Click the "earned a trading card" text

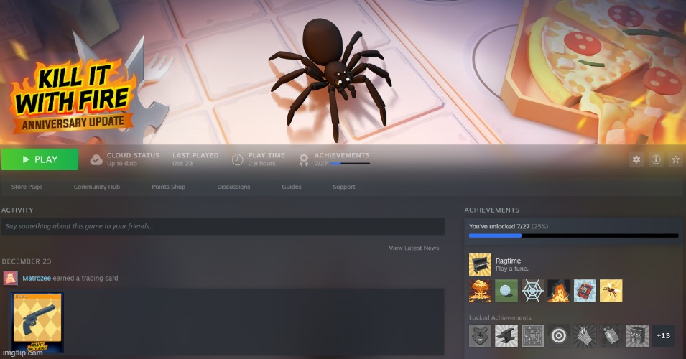tap(85, 278)
